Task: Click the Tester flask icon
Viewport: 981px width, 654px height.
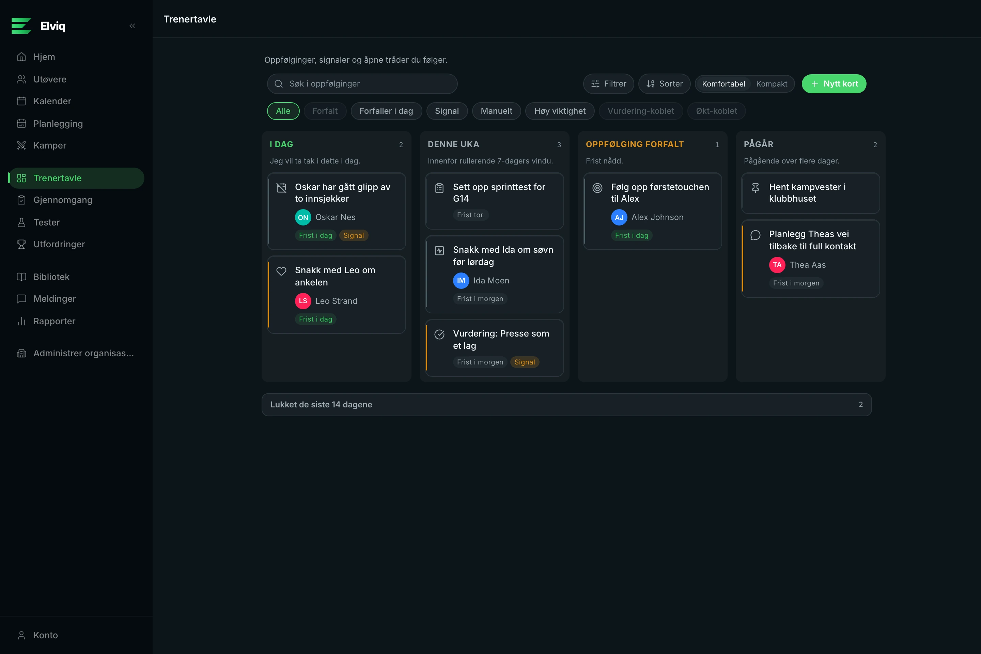Action: [x=21, y=222]
